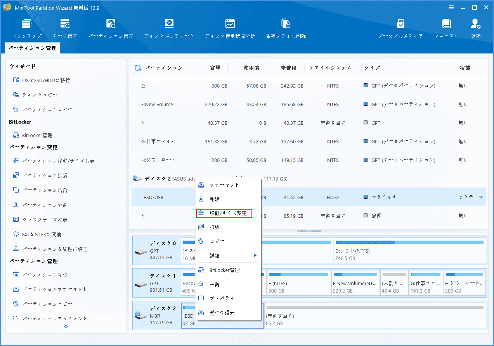
Task: Click the パーティションフォーマット sidebar icon
Action: [16, 289]
